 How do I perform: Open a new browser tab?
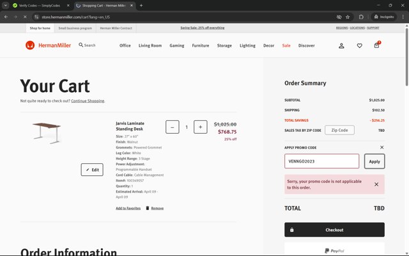pos(141,5)
